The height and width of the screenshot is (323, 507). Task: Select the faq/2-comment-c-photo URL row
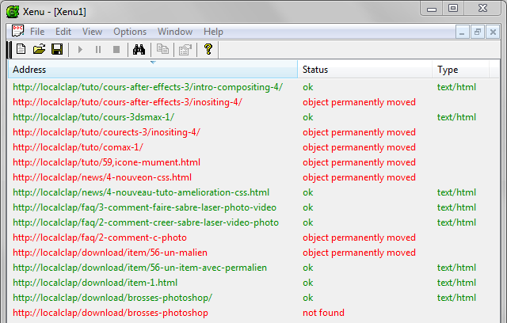100,237
